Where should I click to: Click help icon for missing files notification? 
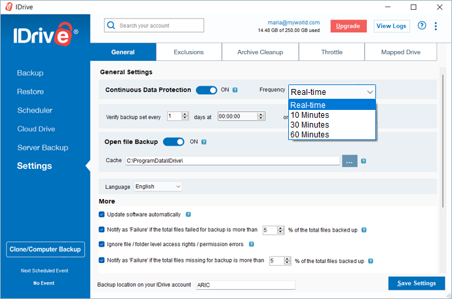pyautogui.click(x=371, y=261)
